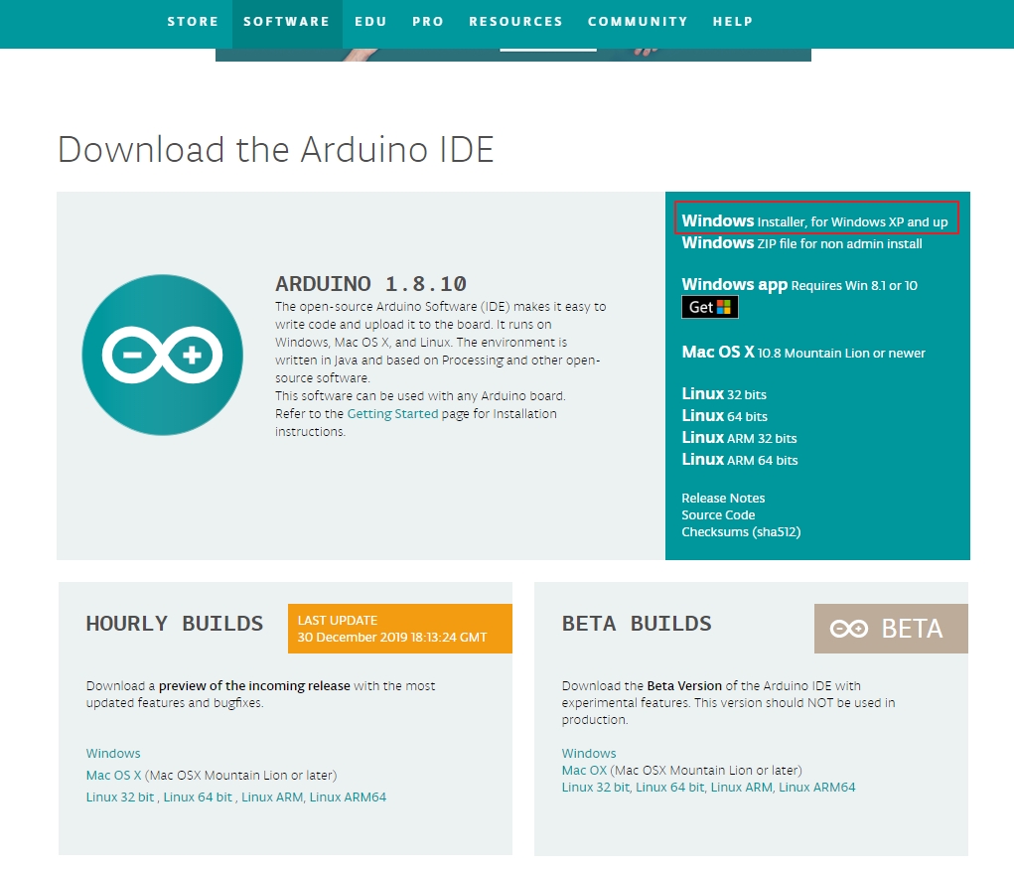Select the ARDUINO 1.8.10 heading
This screenshot has height=869, width=1014.
[370, 283]
